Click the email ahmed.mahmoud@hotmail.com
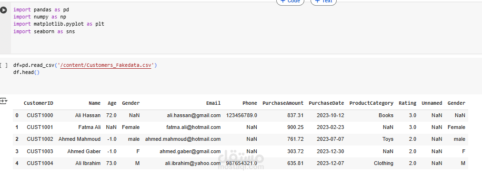 183,139
